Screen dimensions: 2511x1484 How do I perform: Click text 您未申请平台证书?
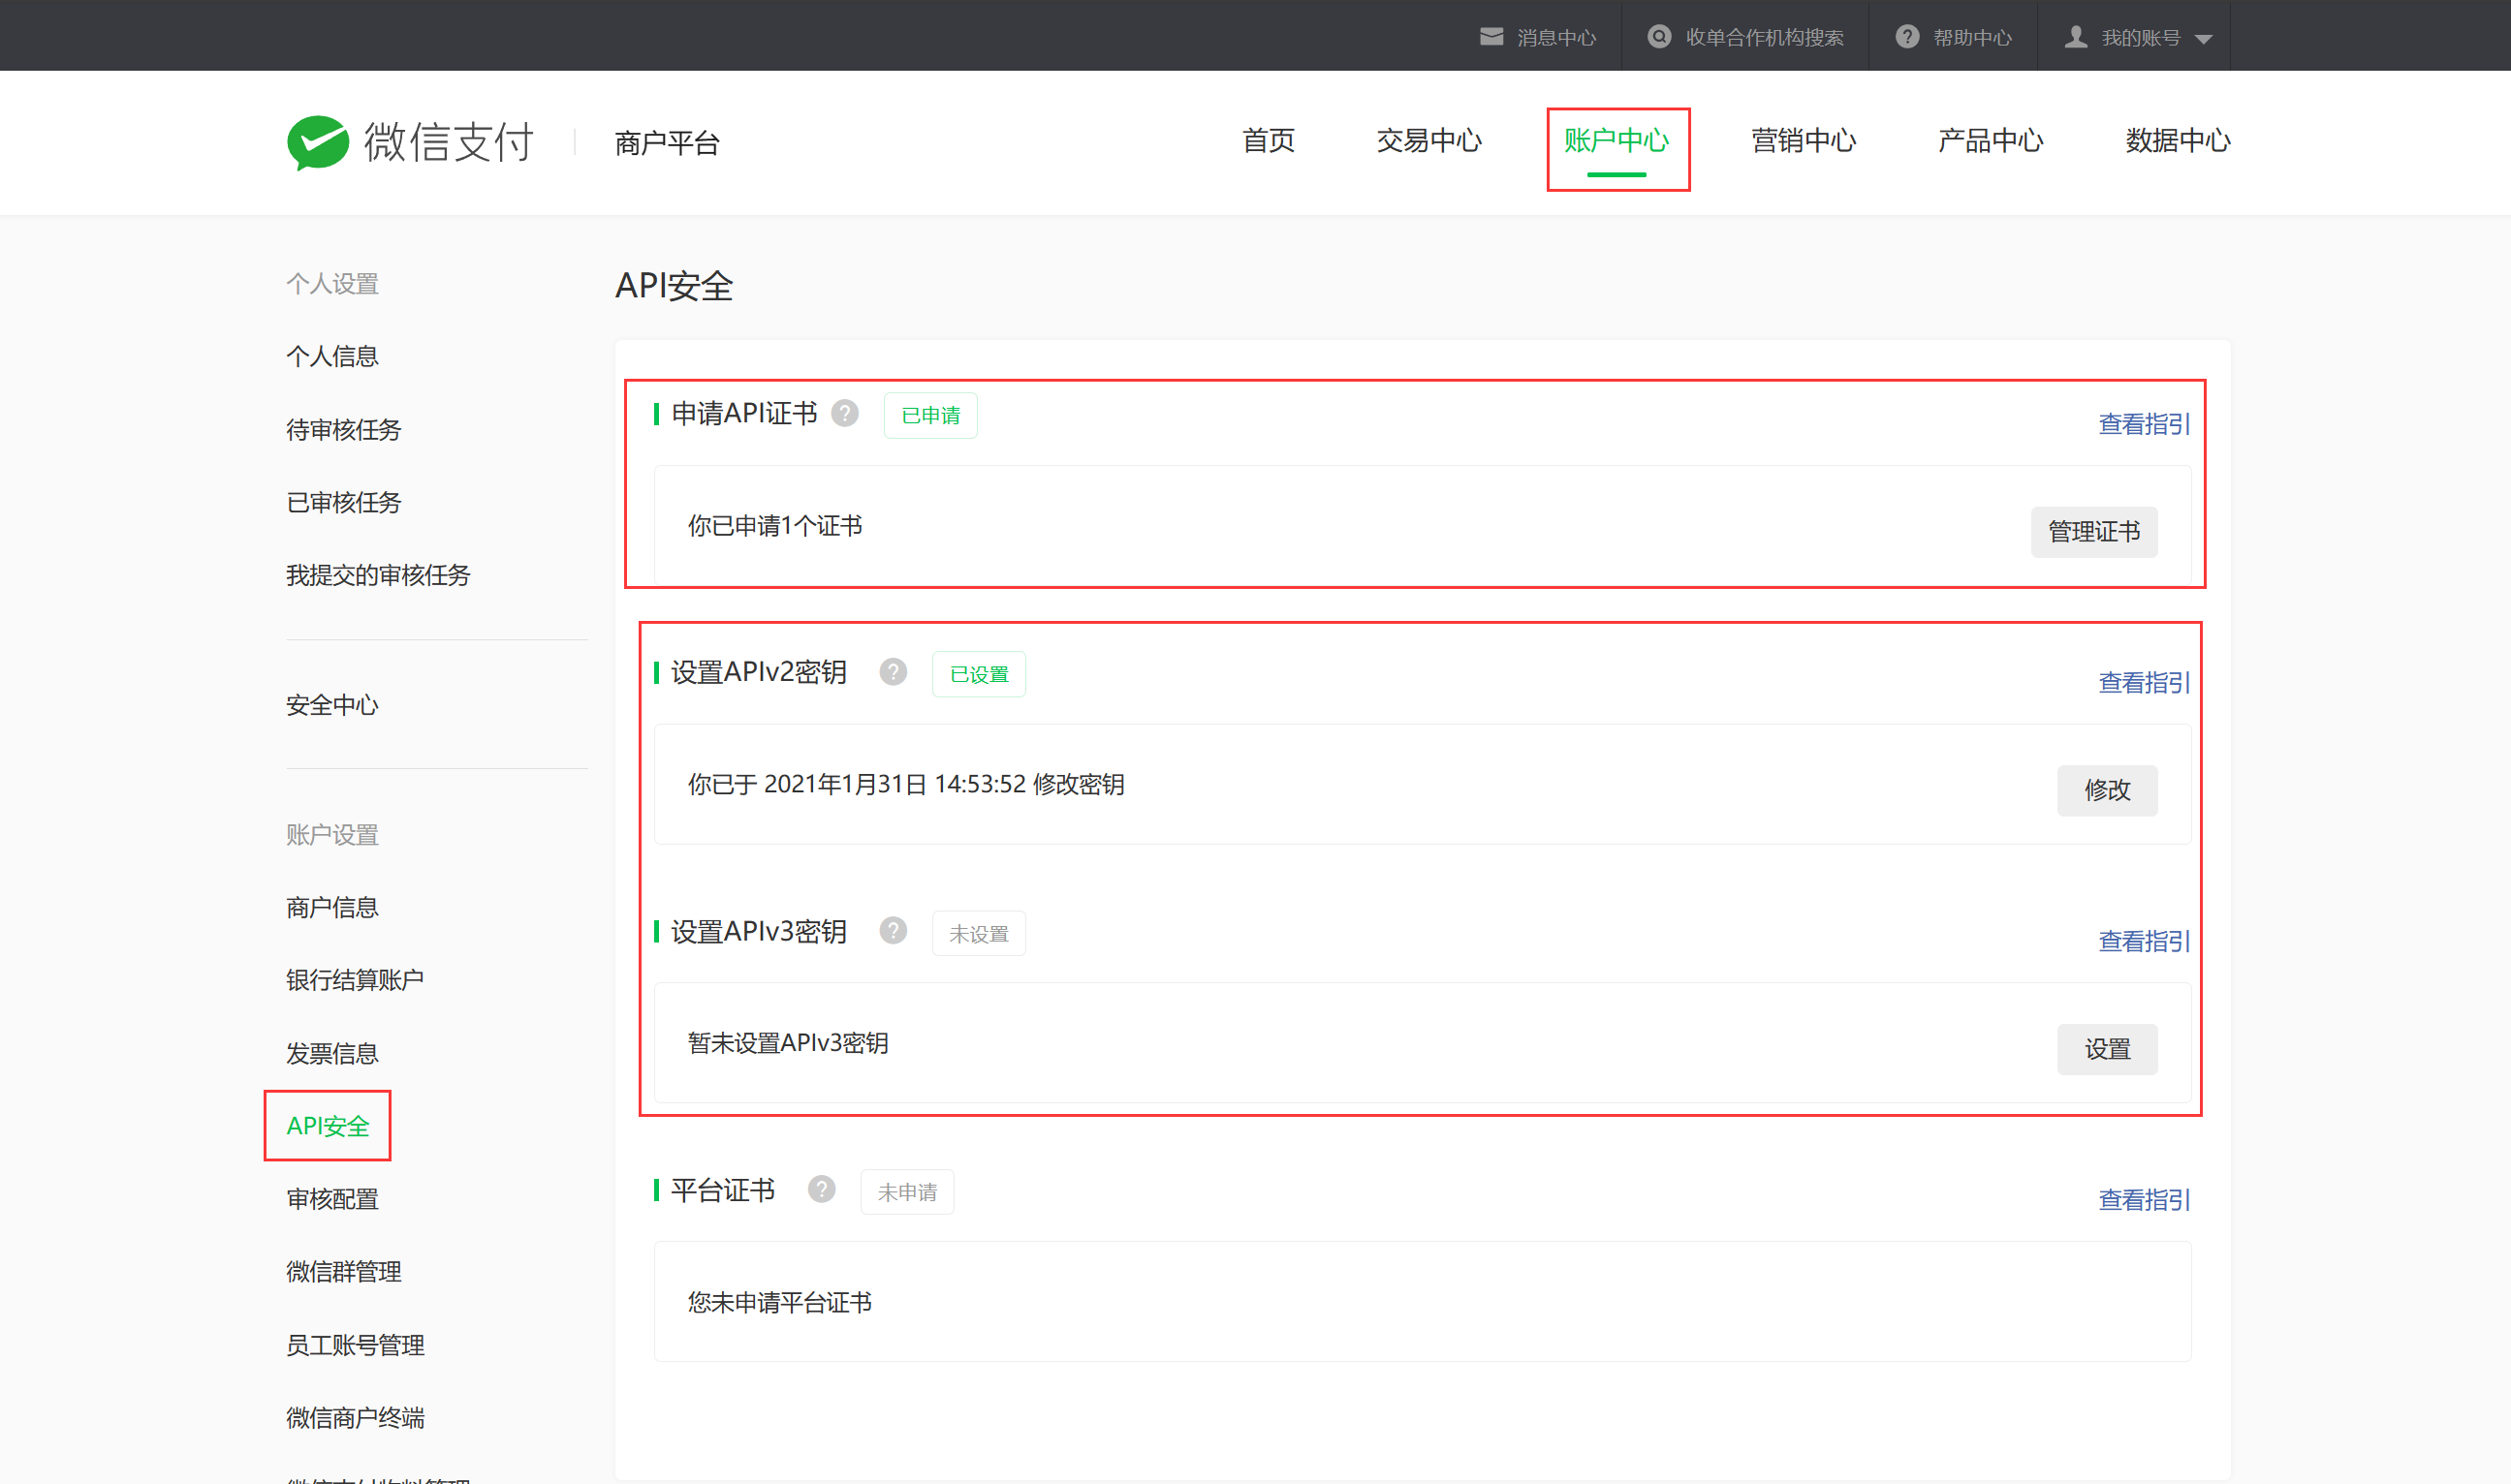pyautogui.click(x=779, y=1302)
